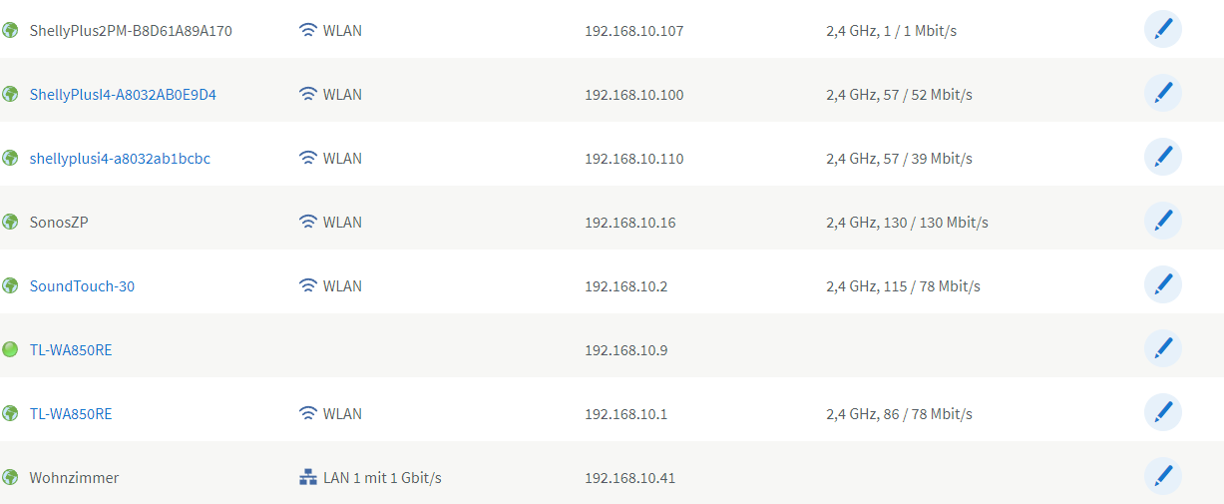Click the pencil icon for ShellyPlusI4-A8032AB0E9D4
Image resolution: width=1224 pixels, height=504 pixels.
point(1162,94)
